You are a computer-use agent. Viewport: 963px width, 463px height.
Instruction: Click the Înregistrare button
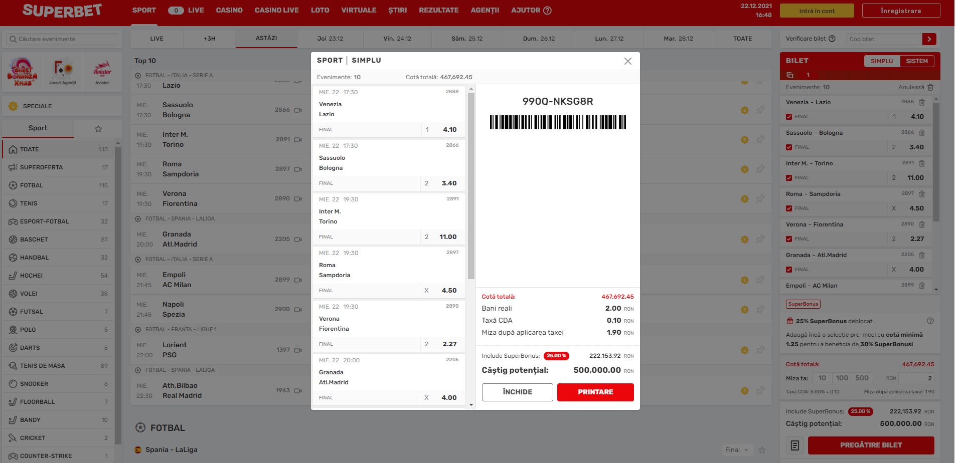(x=901, y=11)
